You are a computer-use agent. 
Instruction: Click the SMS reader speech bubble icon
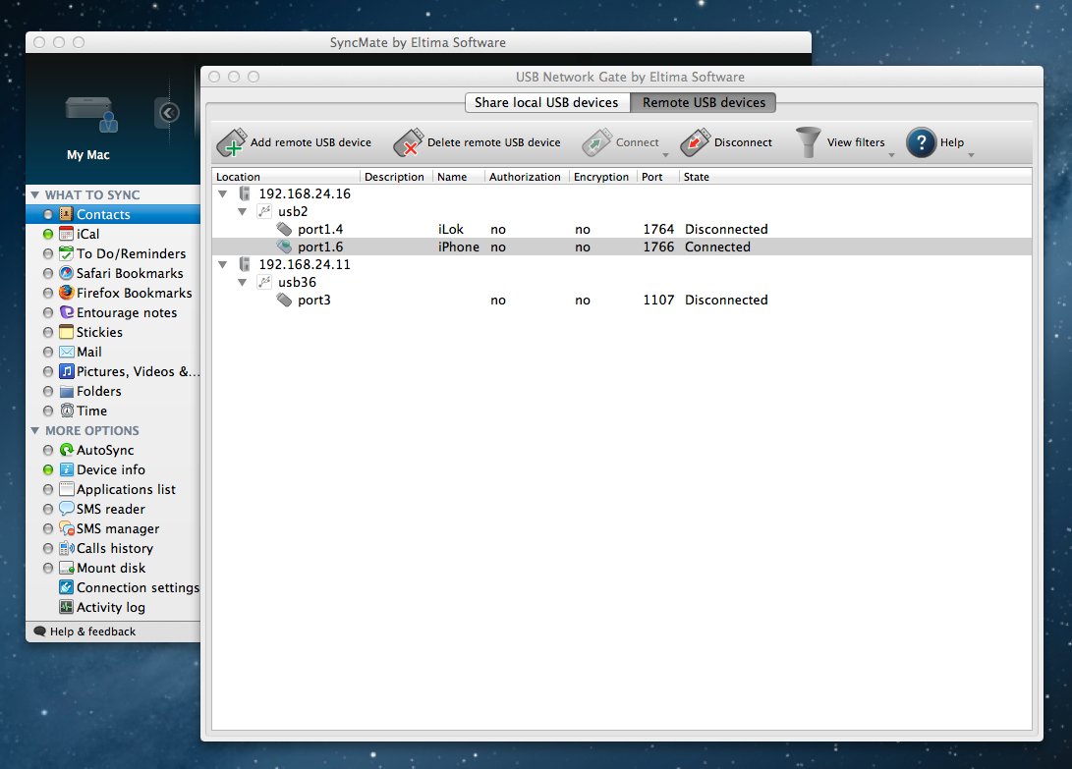pos(66,510)
